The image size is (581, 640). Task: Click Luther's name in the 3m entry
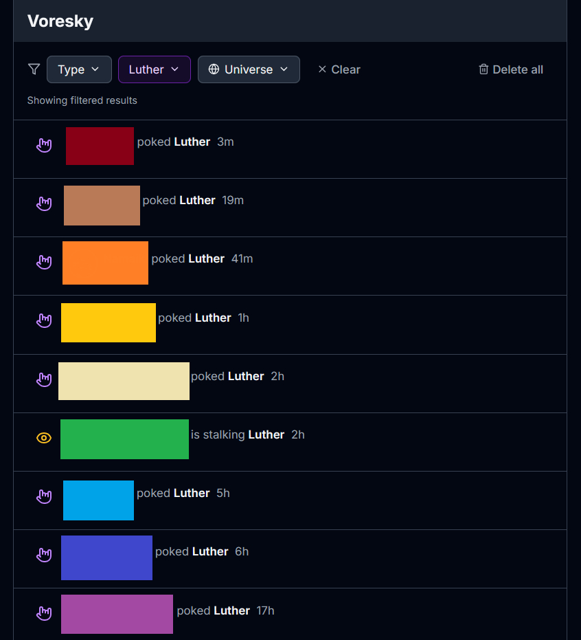192,142
